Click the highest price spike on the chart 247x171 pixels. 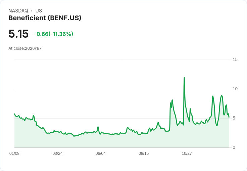184,78
